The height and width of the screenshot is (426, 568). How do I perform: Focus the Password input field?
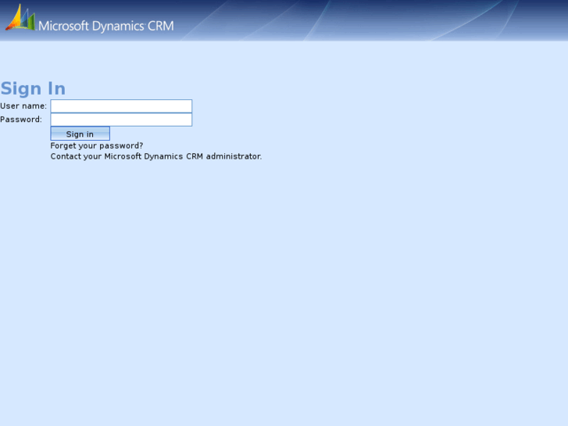pyautogui.click(x=121, y=120)
